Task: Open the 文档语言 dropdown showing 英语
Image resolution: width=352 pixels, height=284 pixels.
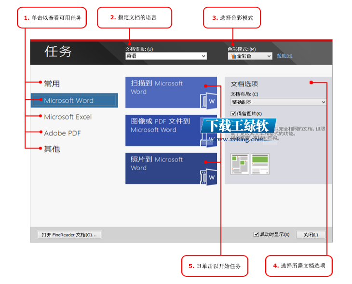Action: coord(166,56)
